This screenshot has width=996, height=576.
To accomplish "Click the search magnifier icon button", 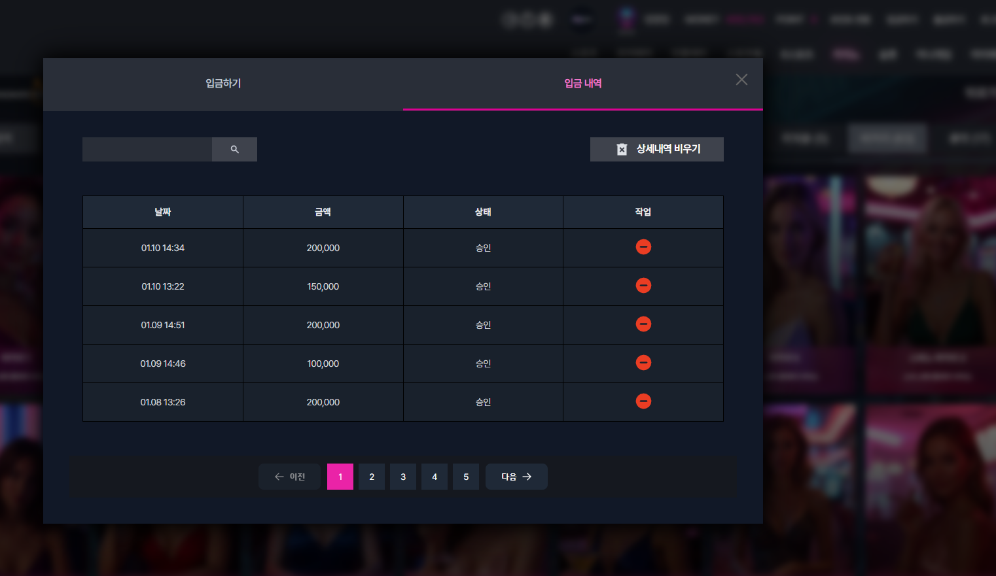I will pos(234,149).
